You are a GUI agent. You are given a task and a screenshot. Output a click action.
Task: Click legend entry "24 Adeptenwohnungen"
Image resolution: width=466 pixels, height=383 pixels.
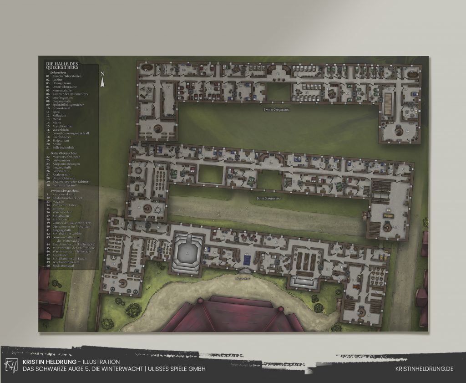point(63,164)
